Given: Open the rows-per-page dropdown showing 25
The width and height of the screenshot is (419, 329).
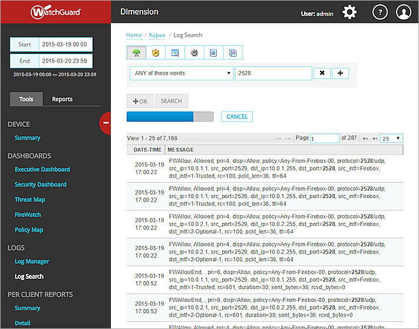Looking at the screenshot, I should click(391, 139).
